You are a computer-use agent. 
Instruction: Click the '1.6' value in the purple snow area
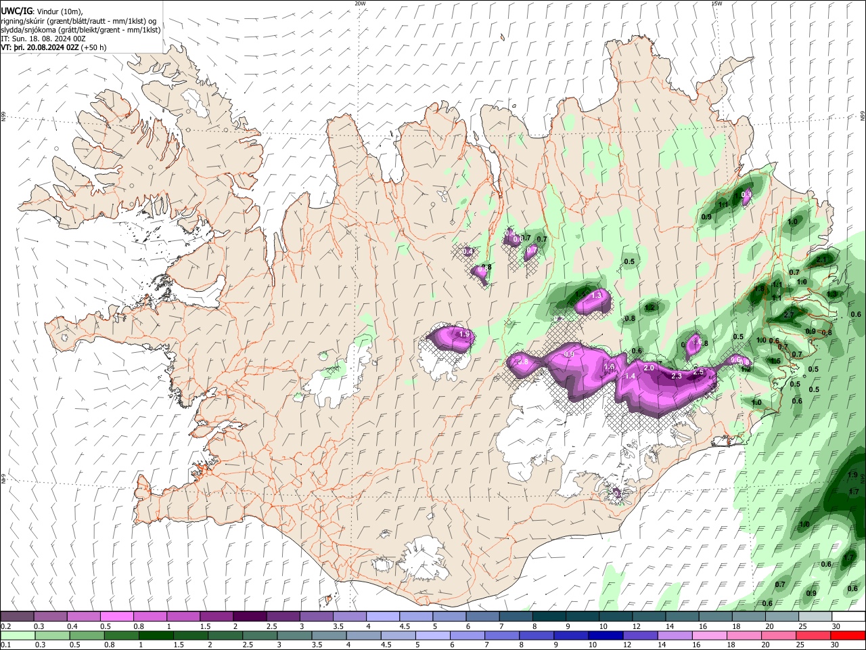(x=609, y=367)
